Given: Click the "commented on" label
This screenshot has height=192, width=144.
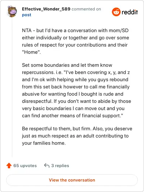Looking at the screenshot, I should (x=86, y=9).
